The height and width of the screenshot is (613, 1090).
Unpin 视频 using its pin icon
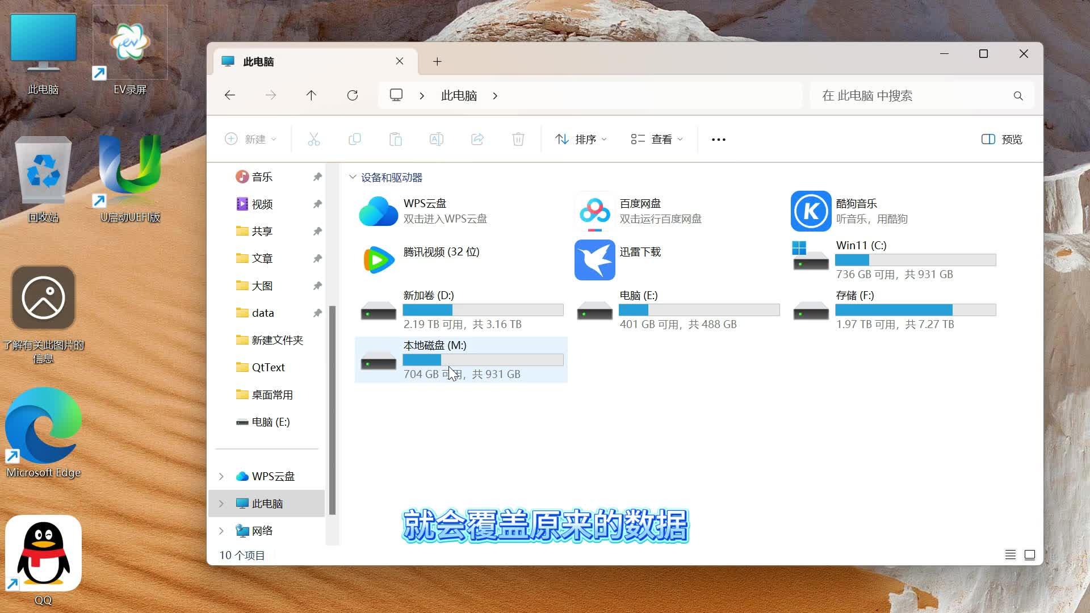coord(317,204)
